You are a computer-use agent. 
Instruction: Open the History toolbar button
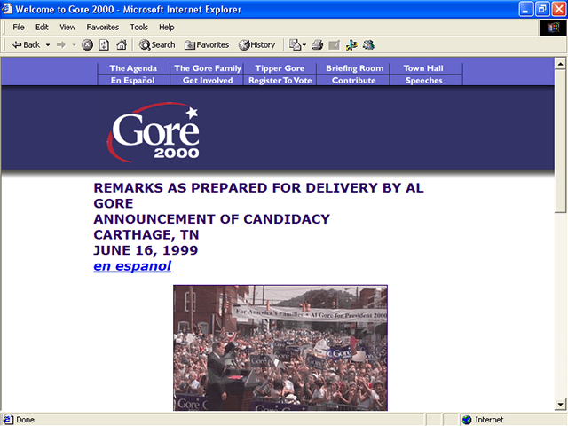tap(256, 45)
